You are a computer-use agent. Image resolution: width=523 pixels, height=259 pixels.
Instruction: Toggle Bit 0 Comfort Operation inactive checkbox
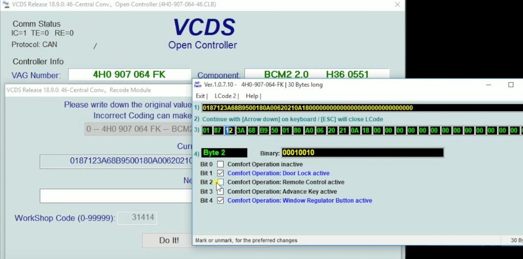coord(220,164)
